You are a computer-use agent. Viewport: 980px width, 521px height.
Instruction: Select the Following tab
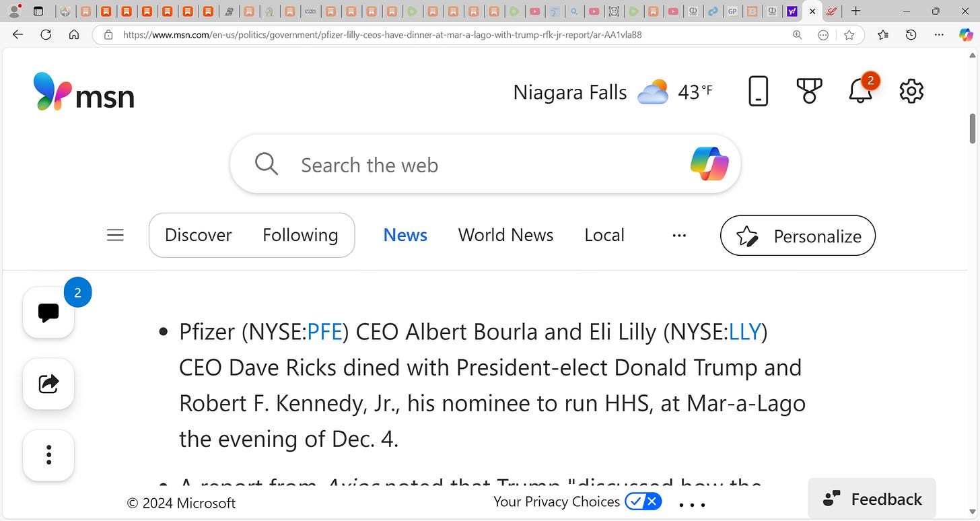pyautogui.click(x=300, y=235)
